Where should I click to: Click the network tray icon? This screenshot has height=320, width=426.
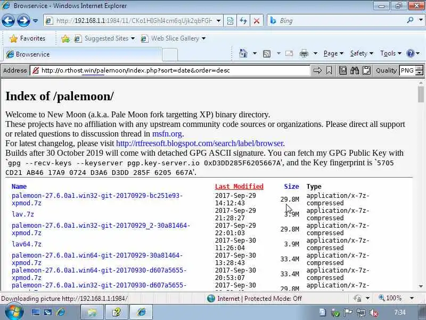coord(361,313)
